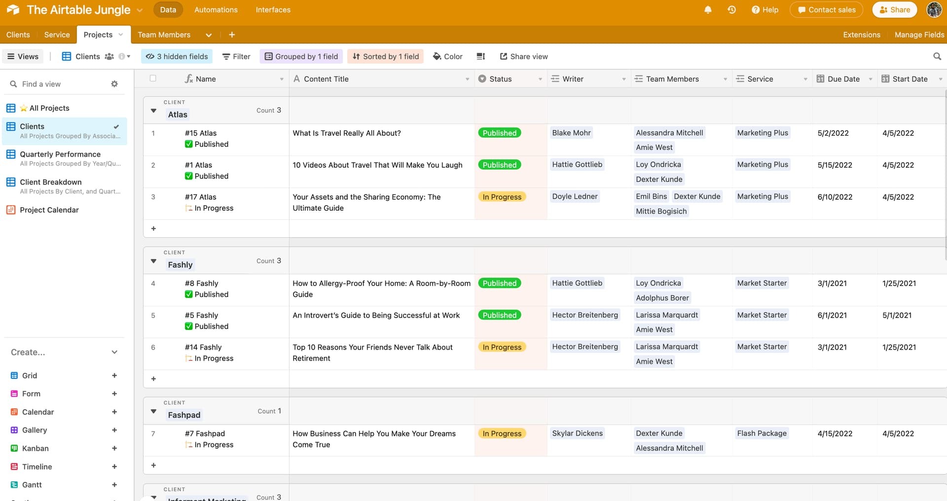947x501 pixels.
Task: Collapse the Atlas client group
Action: (153, 110)
